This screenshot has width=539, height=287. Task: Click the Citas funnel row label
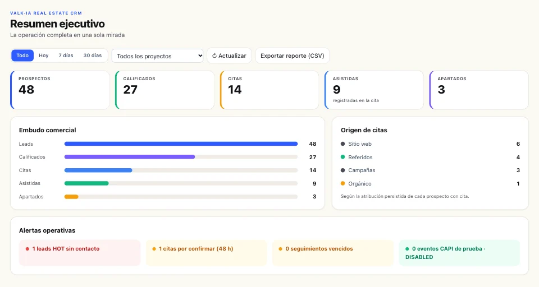[x=25, y=170]
